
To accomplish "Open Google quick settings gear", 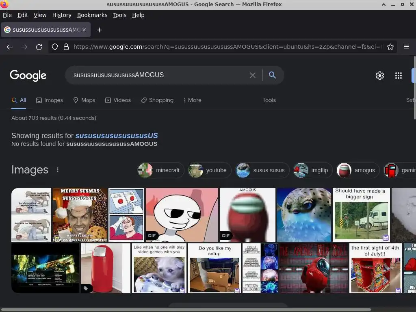I will [x=380, y=76].
